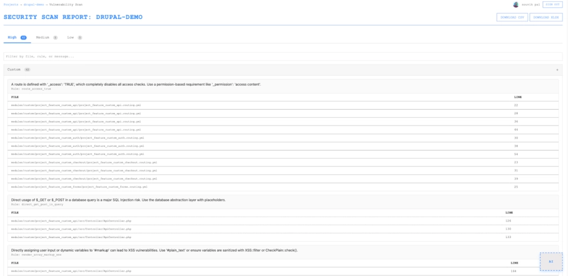The height and width of the screenshot is (276, 568).
Task: Download the report as CSV
Action: (512, 17)
